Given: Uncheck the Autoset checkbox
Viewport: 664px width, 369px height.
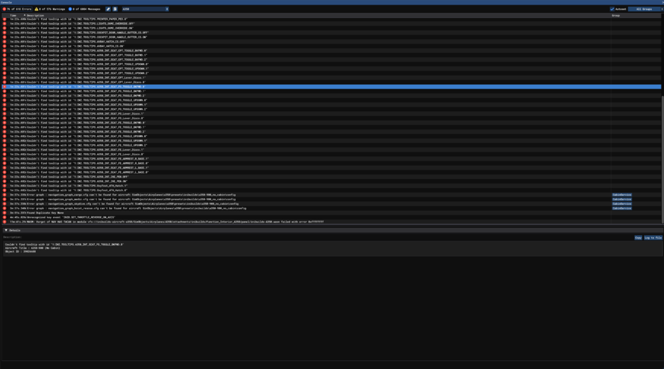Looking at the screenshot, I should tap(612, 9).
